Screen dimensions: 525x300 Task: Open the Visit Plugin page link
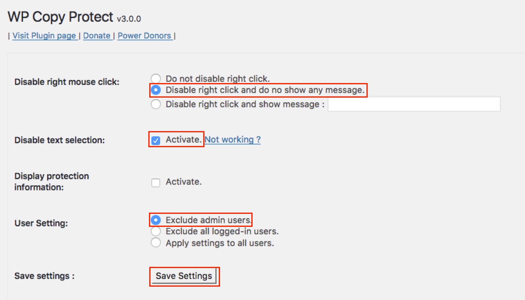coord(45,36)
